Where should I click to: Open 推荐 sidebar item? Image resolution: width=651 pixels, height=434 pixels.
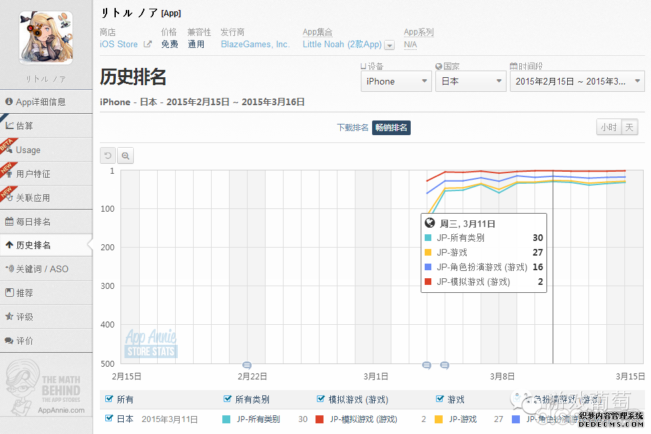pyautogui.click(x=46, y=293)
